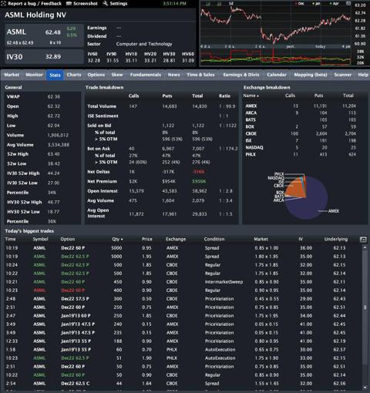Sort biggest trades by Underlying column
This screenshot has height=393, width=370.
(336, 239)
